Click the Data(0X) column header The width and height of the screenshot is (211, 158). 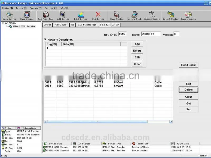pos(91,44)
